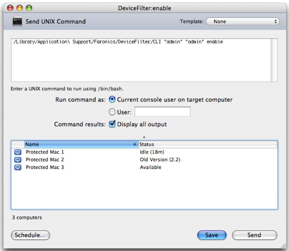Minimize the window using the yellow button
Viewport: 289px width, 251px height.
pyautogui.click(x=19, y=8)
